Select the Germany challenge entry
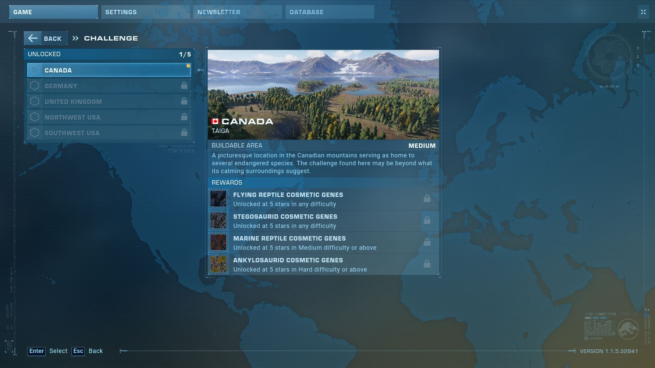 coord(109,86)
